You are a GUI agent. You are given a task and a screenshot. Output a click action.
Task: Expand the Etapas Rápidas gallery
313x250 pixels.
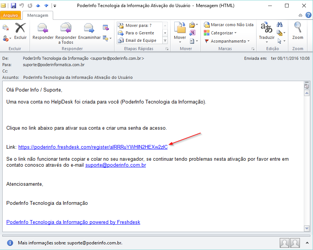tap(165, 40)
